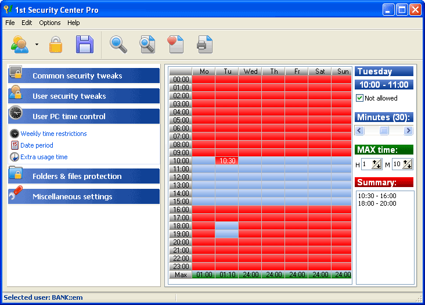The height and width of the screenshot is (305, 425).
Task: Click the MAX time hours spinner
Action: click(377, 164)
